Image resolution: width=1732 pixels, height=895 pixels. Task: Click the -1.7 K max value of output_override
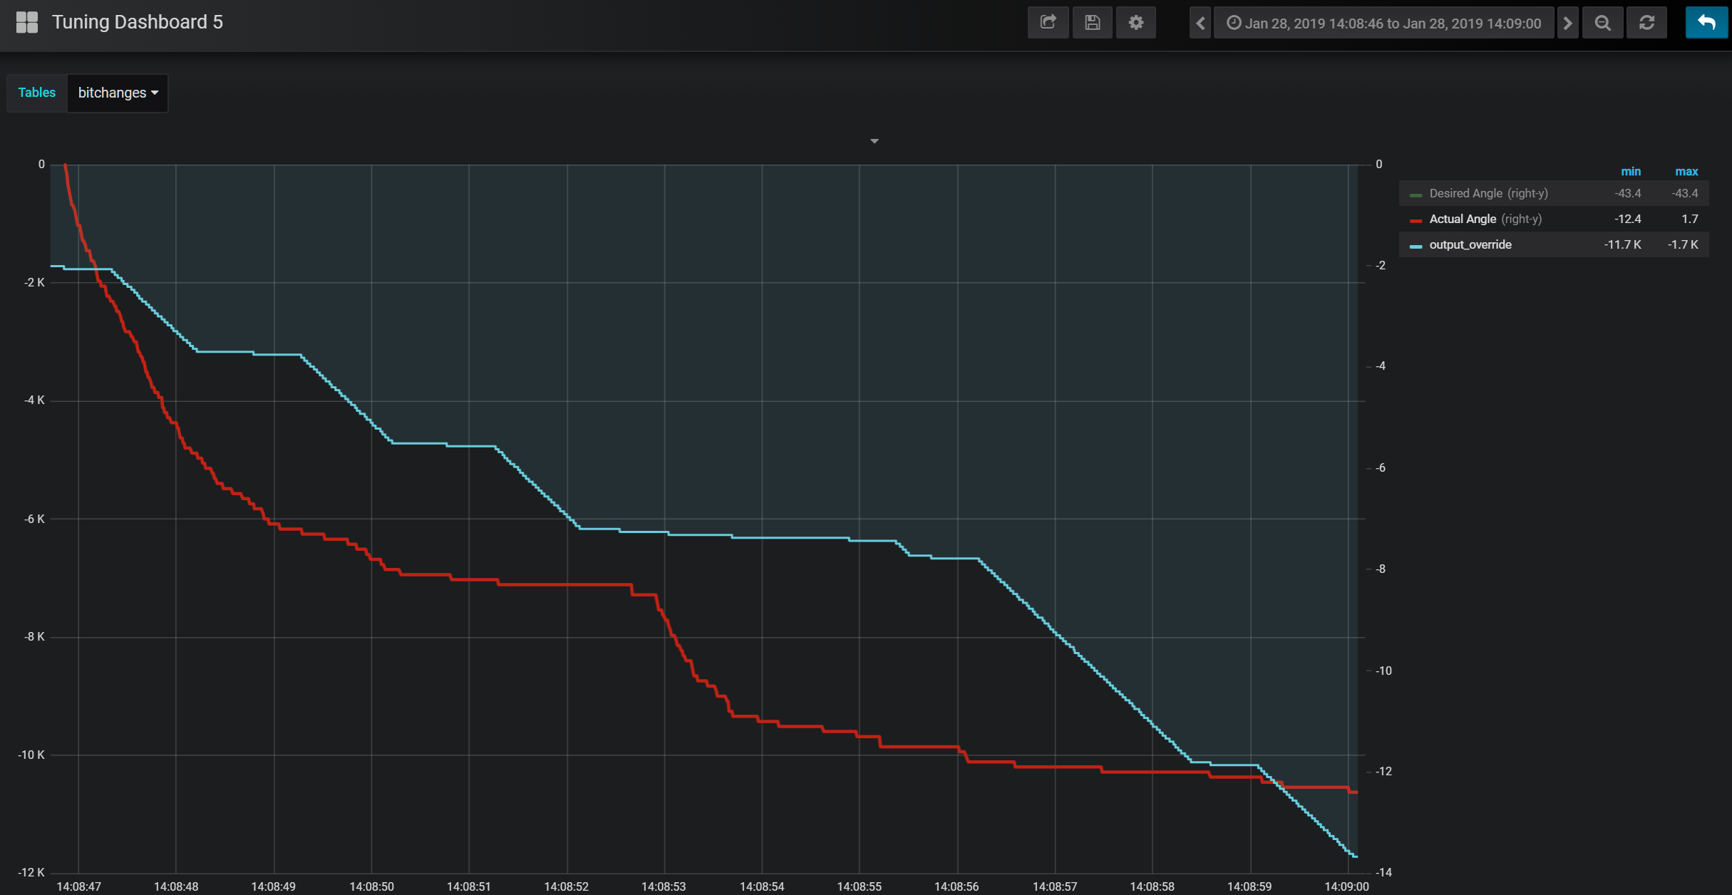pyautogui.click(x=1683, y=244)
